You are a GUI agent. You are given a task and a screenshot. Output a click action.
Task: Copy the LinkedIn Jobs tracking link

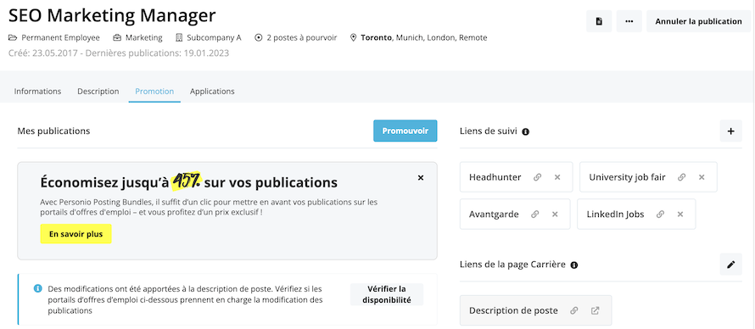(661, 214)
